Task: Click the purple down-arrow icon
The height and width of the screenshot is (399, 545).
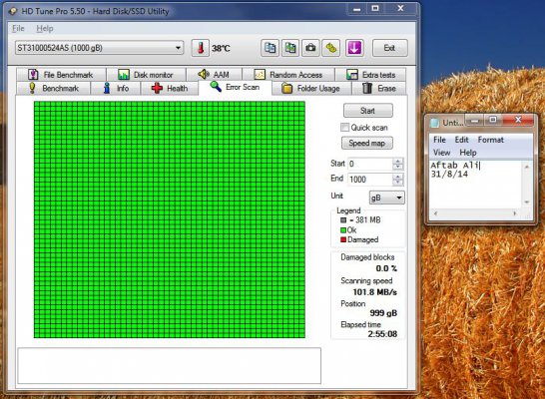Action: pos(354,48)
